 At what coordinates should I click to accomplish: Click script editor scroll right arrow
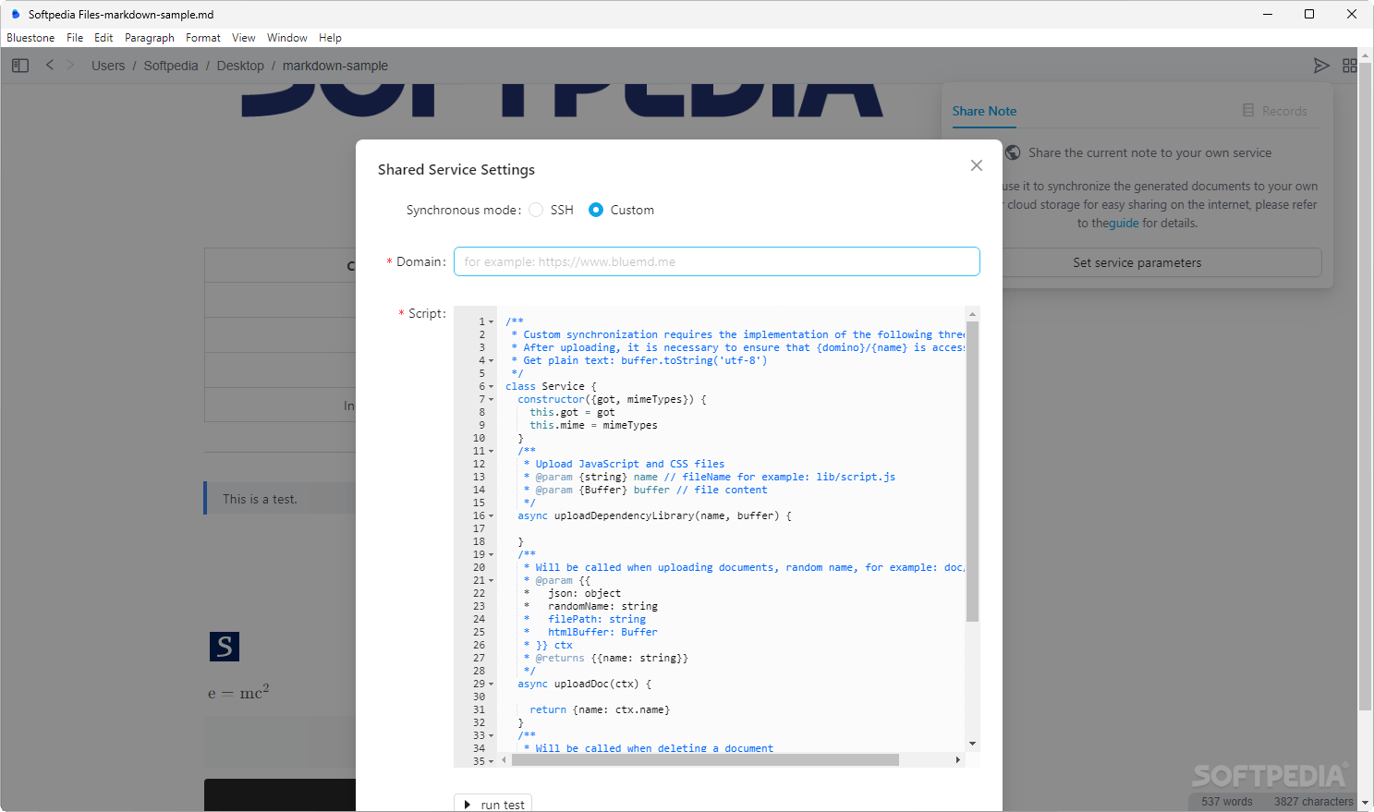(x=957, y=759)
